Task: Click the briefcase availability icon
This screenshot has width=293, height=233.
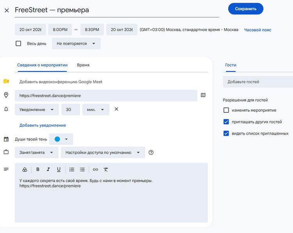Action: [6, 152]
